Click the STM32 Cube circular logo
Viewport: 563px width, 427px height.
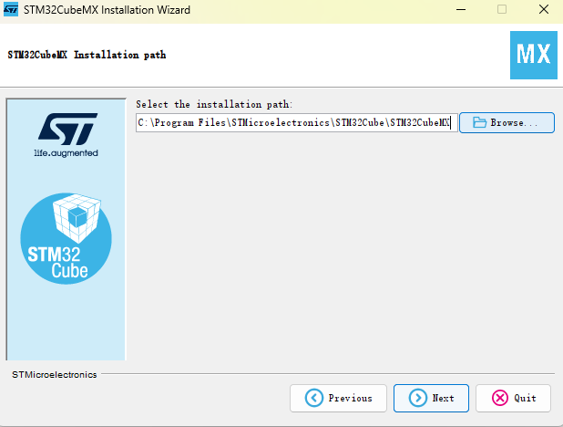[x=67, y=238]
